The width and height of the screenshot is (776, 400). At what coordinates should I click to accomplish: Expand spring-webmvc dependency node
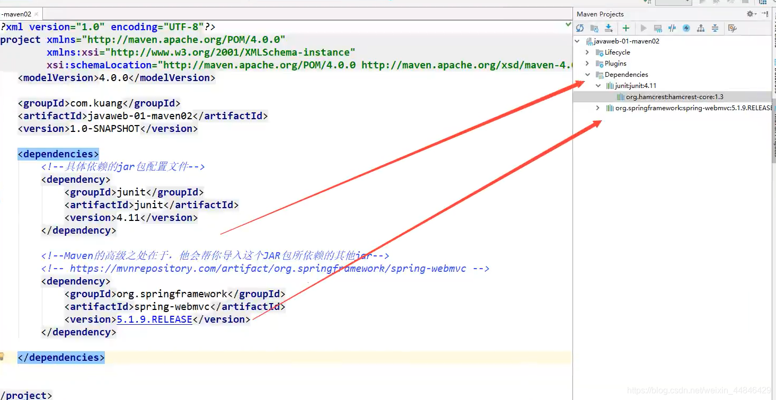tap(598, 108)
